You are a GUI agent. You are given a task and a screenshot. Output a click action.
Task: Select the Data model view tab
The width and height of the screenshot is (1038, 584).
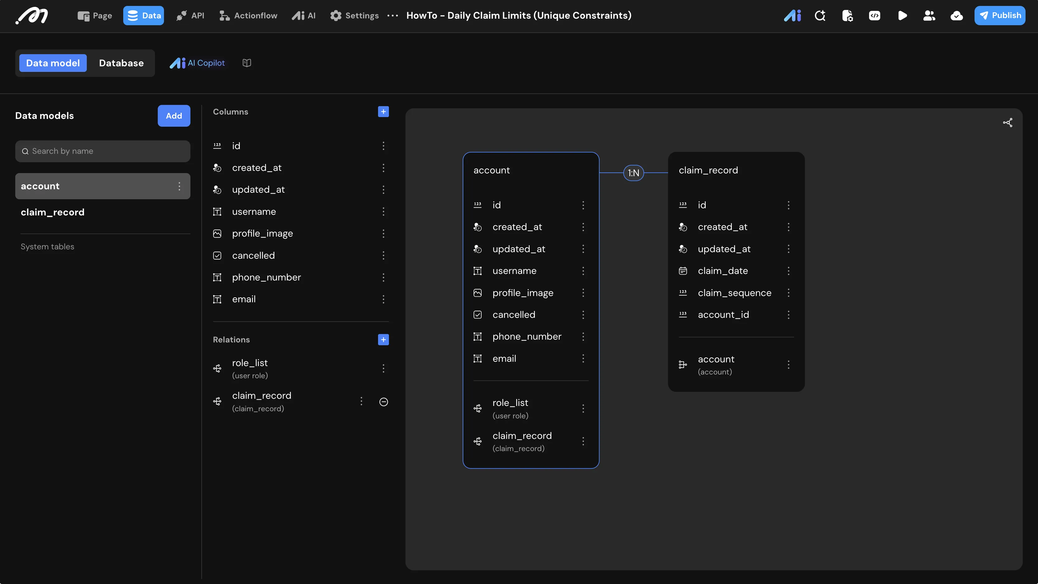coord(53,63)
